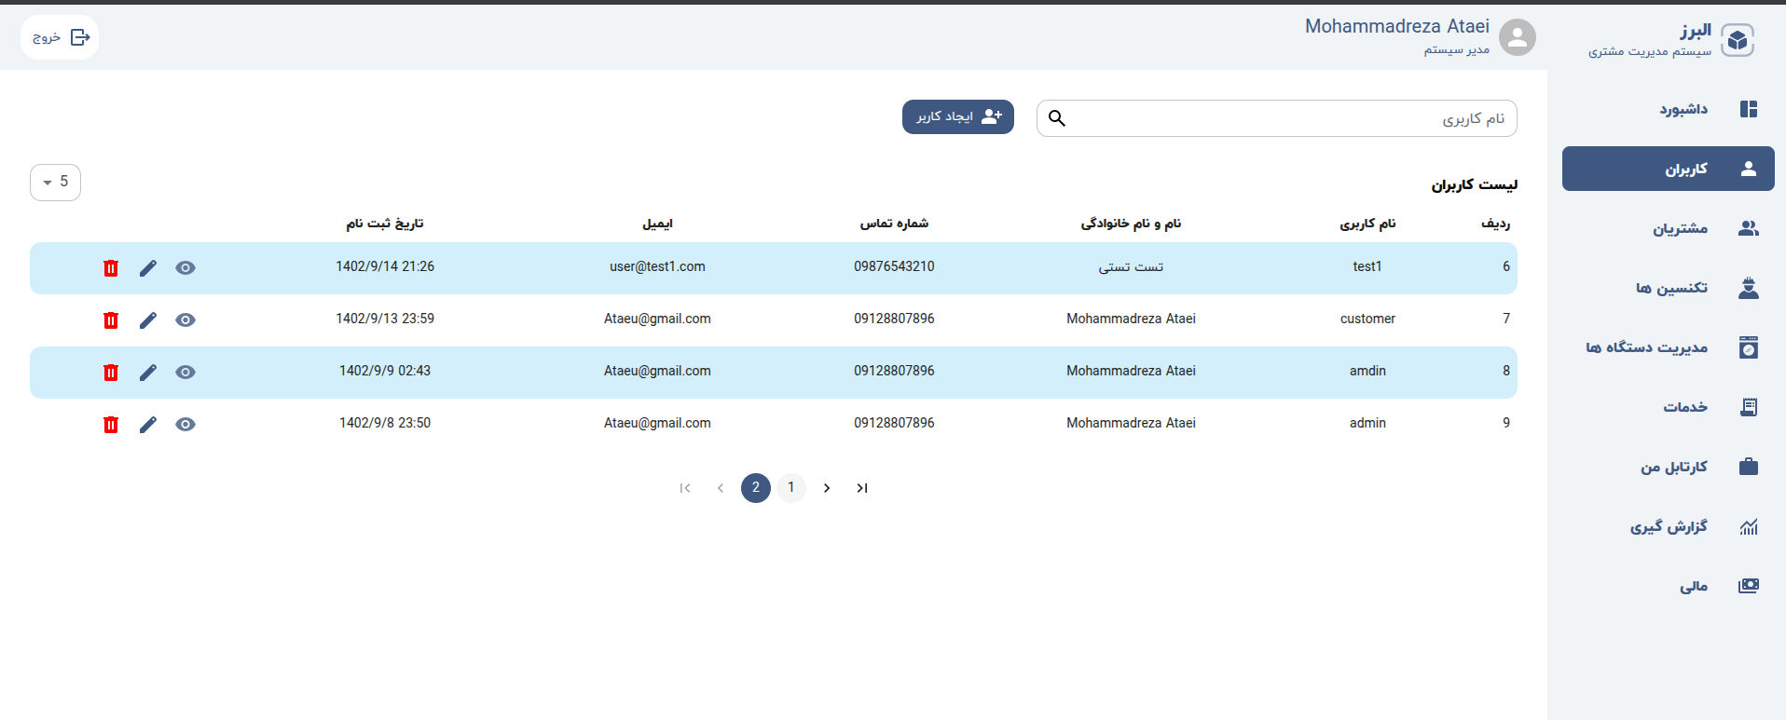Open مدیریت دستگاه ها in the sidebar
The height and width of the screenshot is (720, 1786).
(1669, 347)
